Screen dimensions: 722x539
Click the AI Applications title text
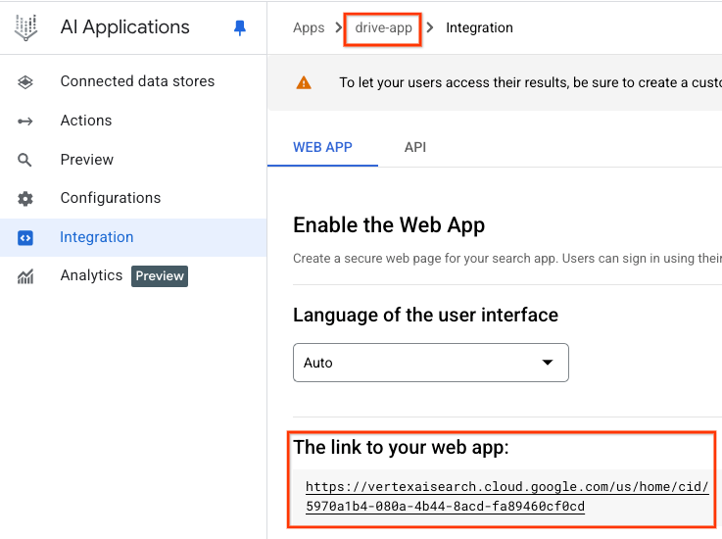(x=122, y=27)
